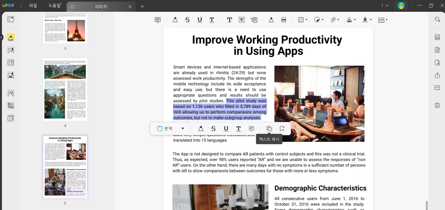Image resolution: width=445 pixels, height=210 pixels.
Task: Open the 도움말 menu
Action: click(55, 6)
